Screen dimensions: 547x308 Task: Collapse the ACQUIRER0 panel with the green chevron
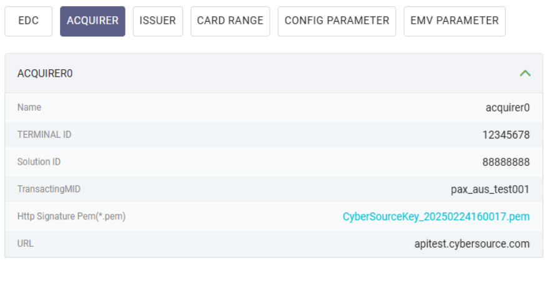point(525,74)
